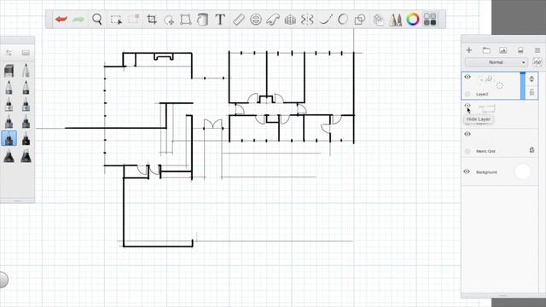Add a layer group with folder icon
This screenshot has height=307, width=546.
click(486, 50)
